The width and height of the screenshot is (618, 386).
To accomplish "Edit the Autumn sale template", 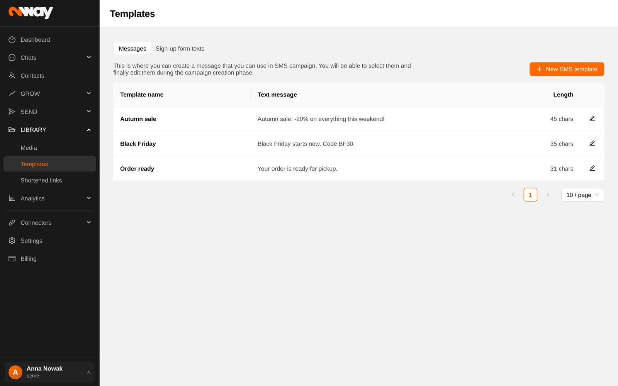I will 592,119.
